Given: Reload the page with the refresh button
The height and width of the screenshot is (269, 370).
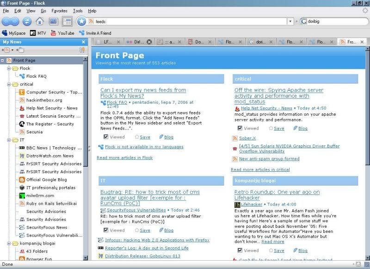Looking at the screenshot, I should click(x=27, y=22).
